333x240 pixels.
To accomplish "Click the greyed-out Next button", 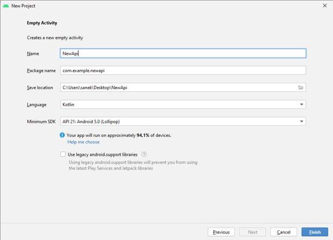I will click(252, 232).
